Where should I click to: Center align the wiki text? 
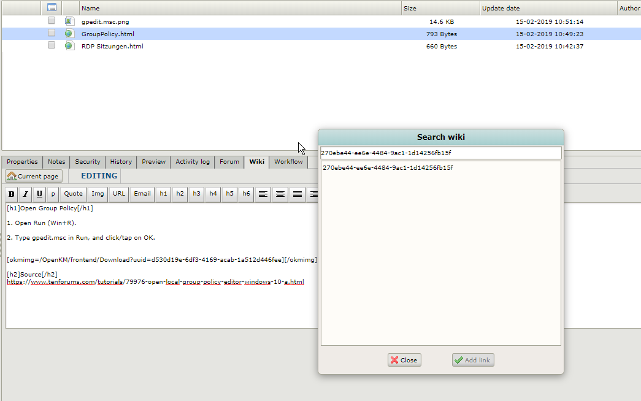point(280,194)
